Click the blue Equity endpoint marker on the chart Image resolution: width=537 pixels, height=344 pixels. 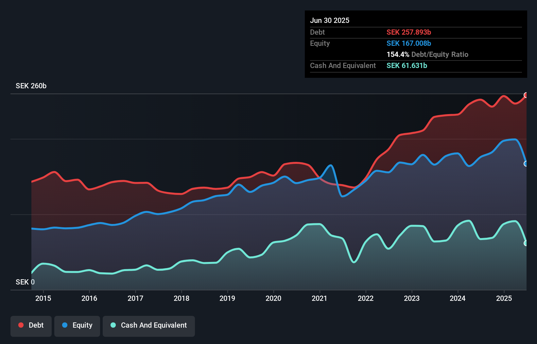pyautogui.click(x=526, y=163)
